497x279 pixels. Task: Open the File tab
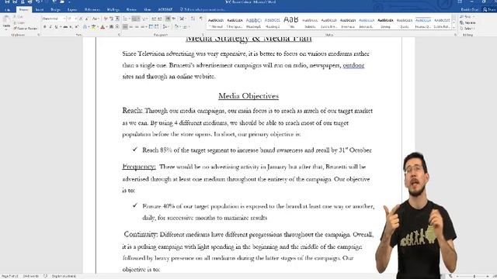point(8,10)
